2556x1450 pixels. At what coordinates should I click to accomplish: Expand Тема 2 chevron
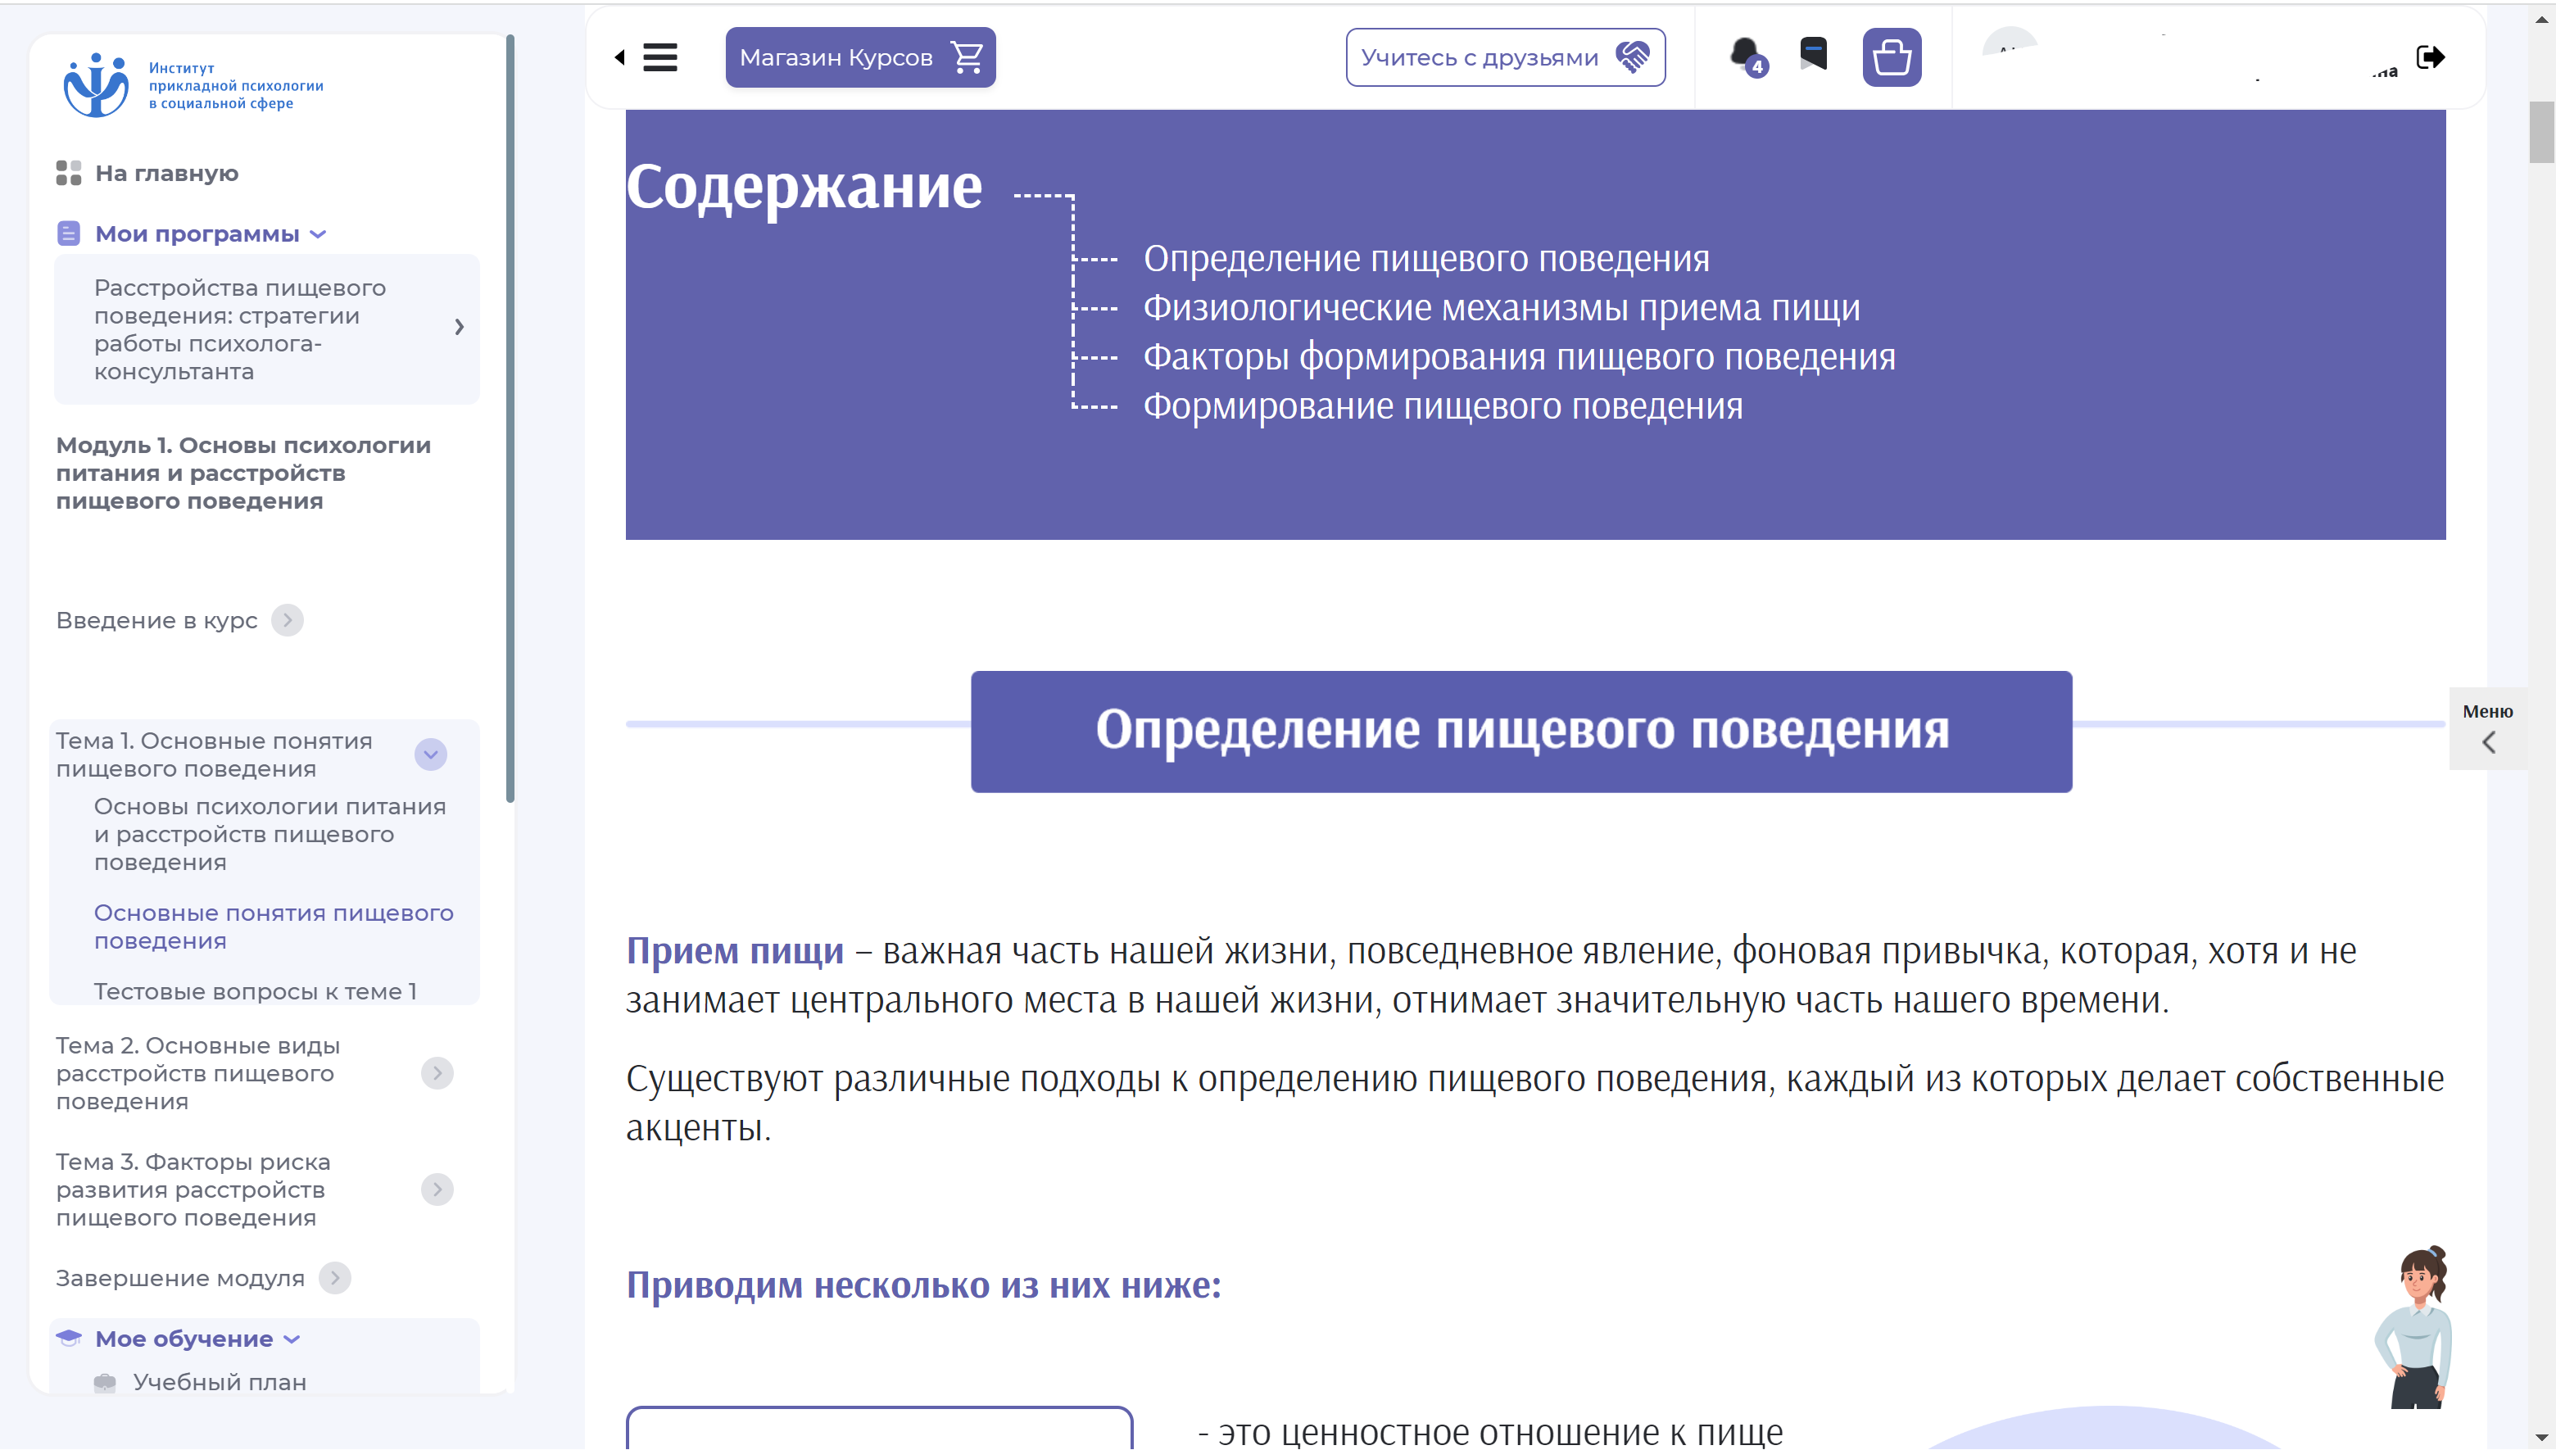(x=437, y=1073)
